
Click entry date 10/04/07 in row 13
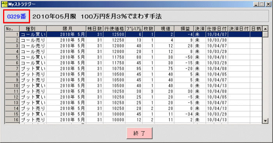[x=217, y=102]
